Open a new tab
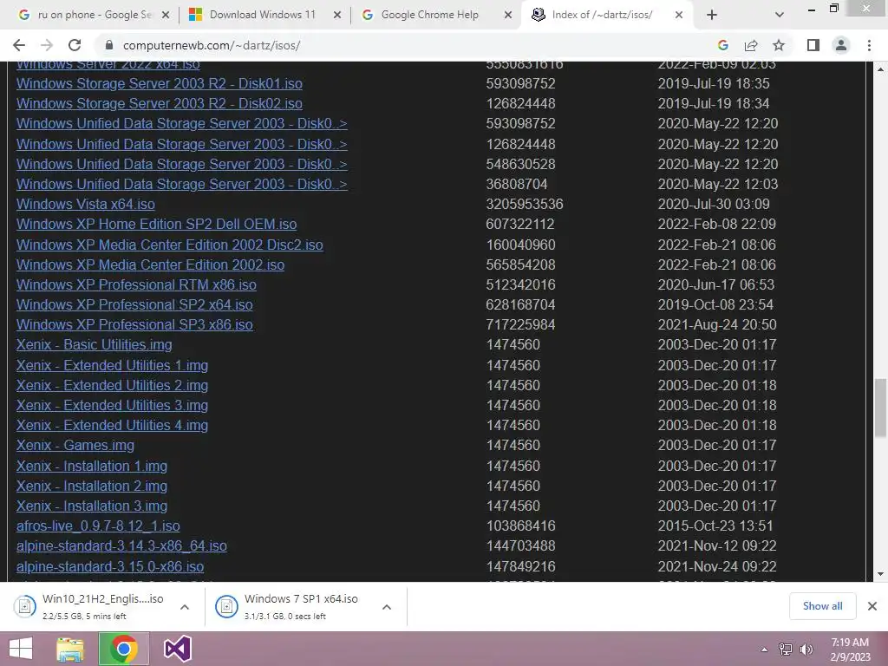The image size is (888, 666). (712, 15)
